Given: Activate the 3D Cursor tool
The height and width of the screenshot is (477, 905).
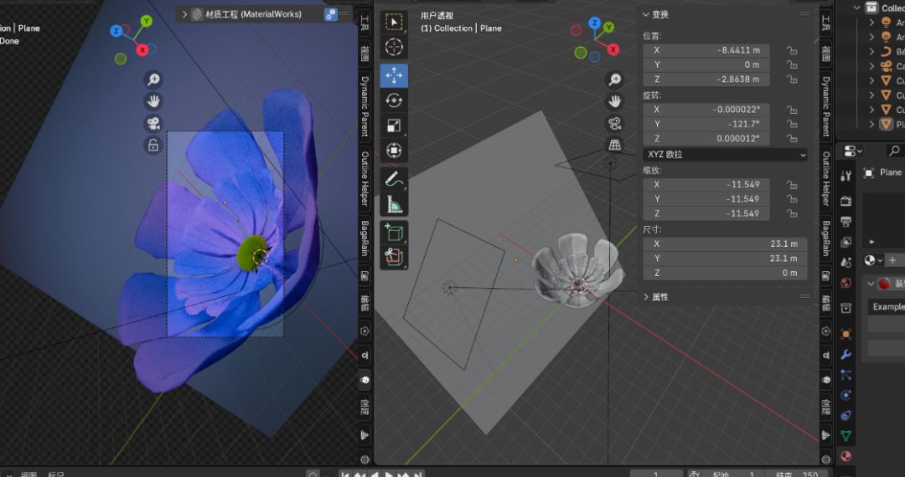Looking at the screenshot, I should [393, 47].
